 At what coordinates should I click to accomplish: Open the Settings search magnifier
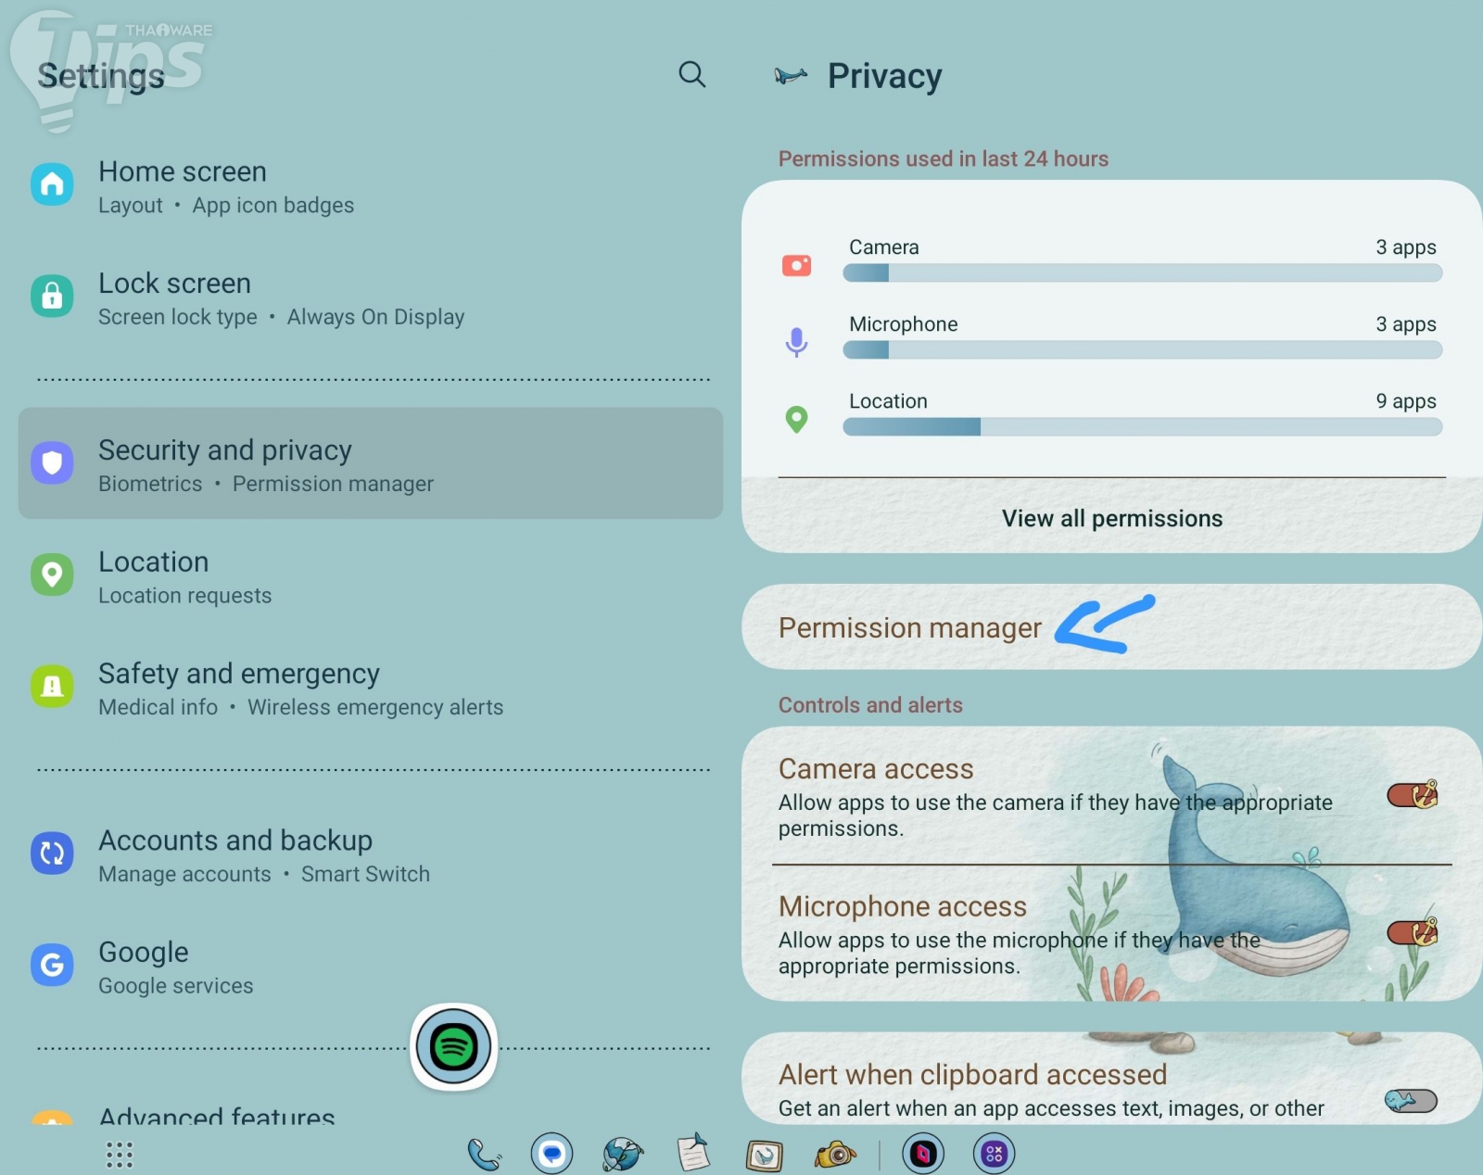pyautogui.click(x=692, y=74)
